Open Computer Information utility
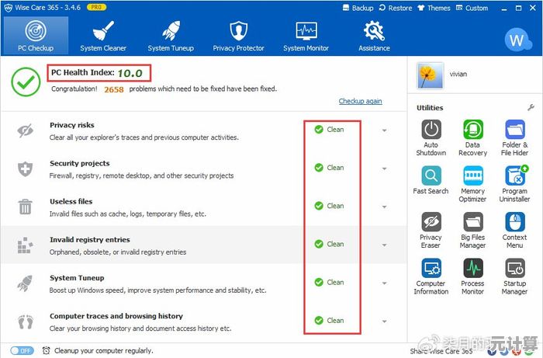The width and height of the screenshot is (543, 358). click(x=431, y=276)
